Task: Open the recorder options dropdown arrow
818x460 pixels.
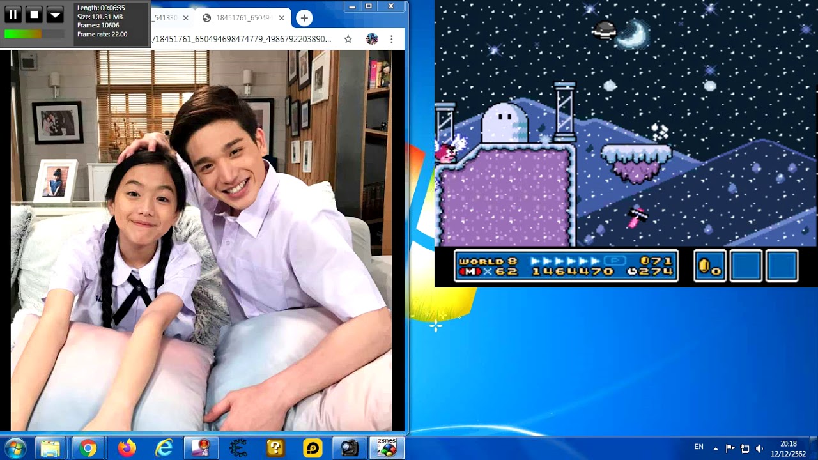Action: [x=55, y=14]
